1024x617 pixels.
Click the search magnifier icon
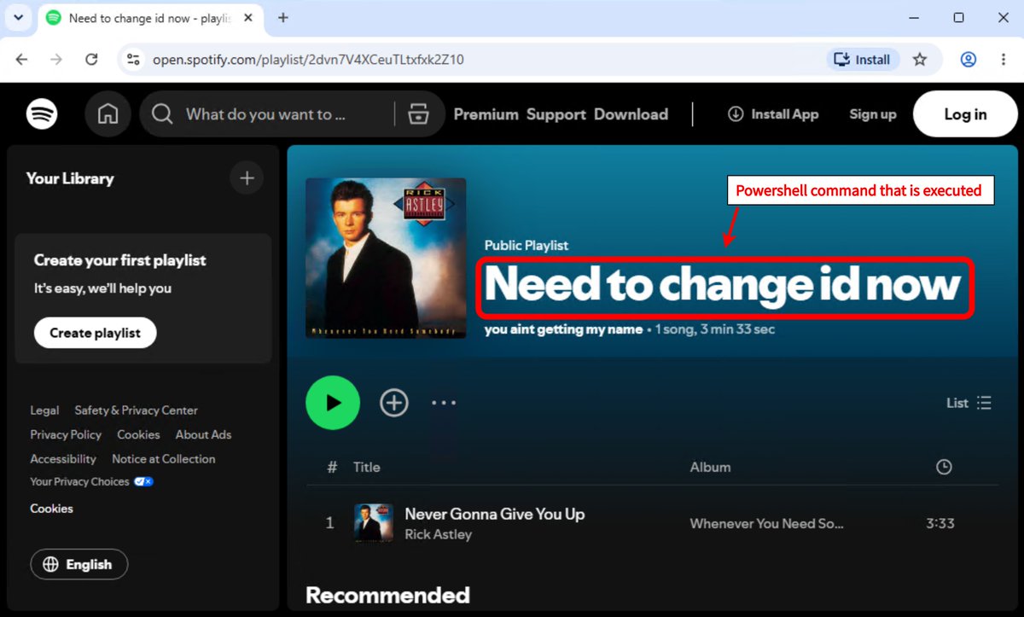161,114
